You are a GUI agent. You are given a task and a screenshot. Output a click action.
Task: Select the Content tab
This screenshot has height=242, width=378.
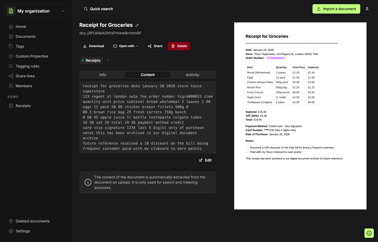(x=148, y=75)
